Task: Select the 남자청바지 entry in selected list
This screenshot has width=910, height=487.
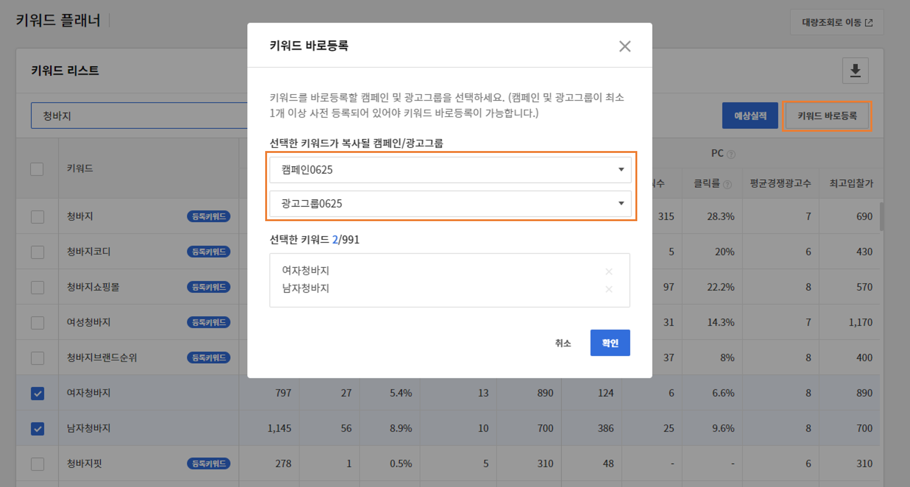Action: (x=306, y=288)
